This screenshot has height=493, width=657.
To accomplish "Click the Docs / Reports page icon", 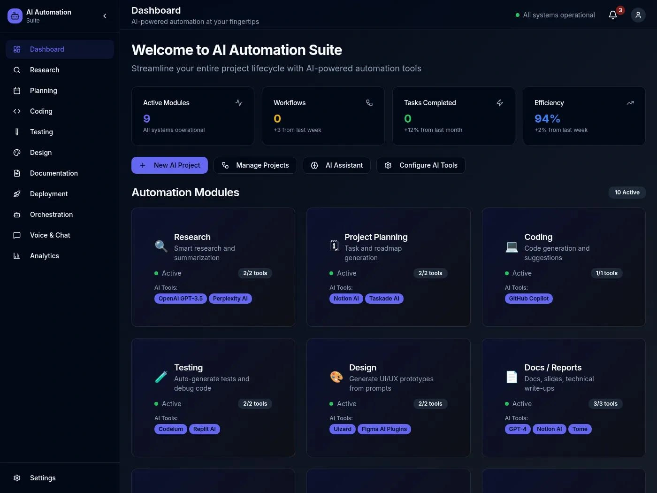I will [x=512, y=377].
